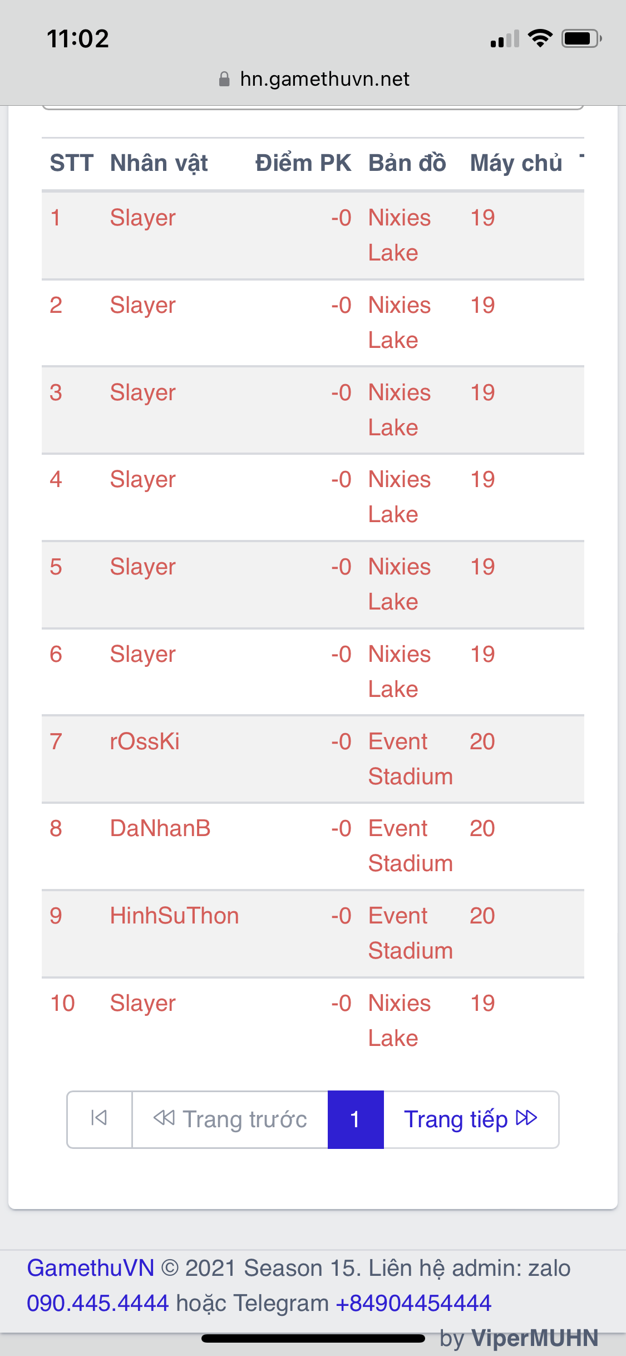Open the GamethuVN footer link
Screen dimensions: 626x1356
click(91, 1268)
